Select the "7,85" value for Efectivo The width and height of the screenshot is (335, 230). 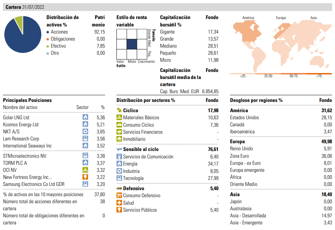(x=100, y=46)
